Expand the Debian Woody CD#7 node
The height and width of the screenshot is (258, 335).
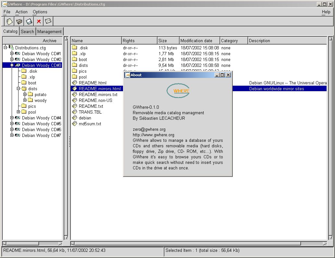click(12, 135)
